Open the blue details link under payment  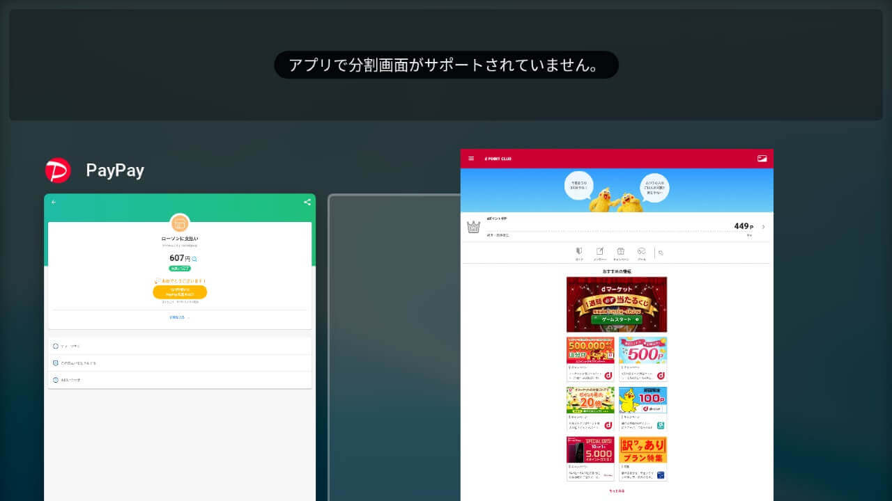[179, 317]
